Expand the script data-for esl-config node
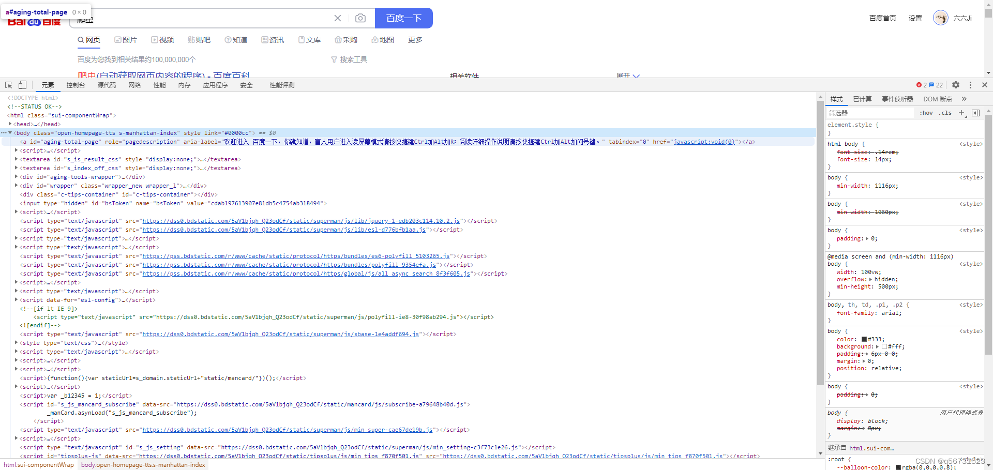Viewport: 993px width, 470px height. (17, 300)
